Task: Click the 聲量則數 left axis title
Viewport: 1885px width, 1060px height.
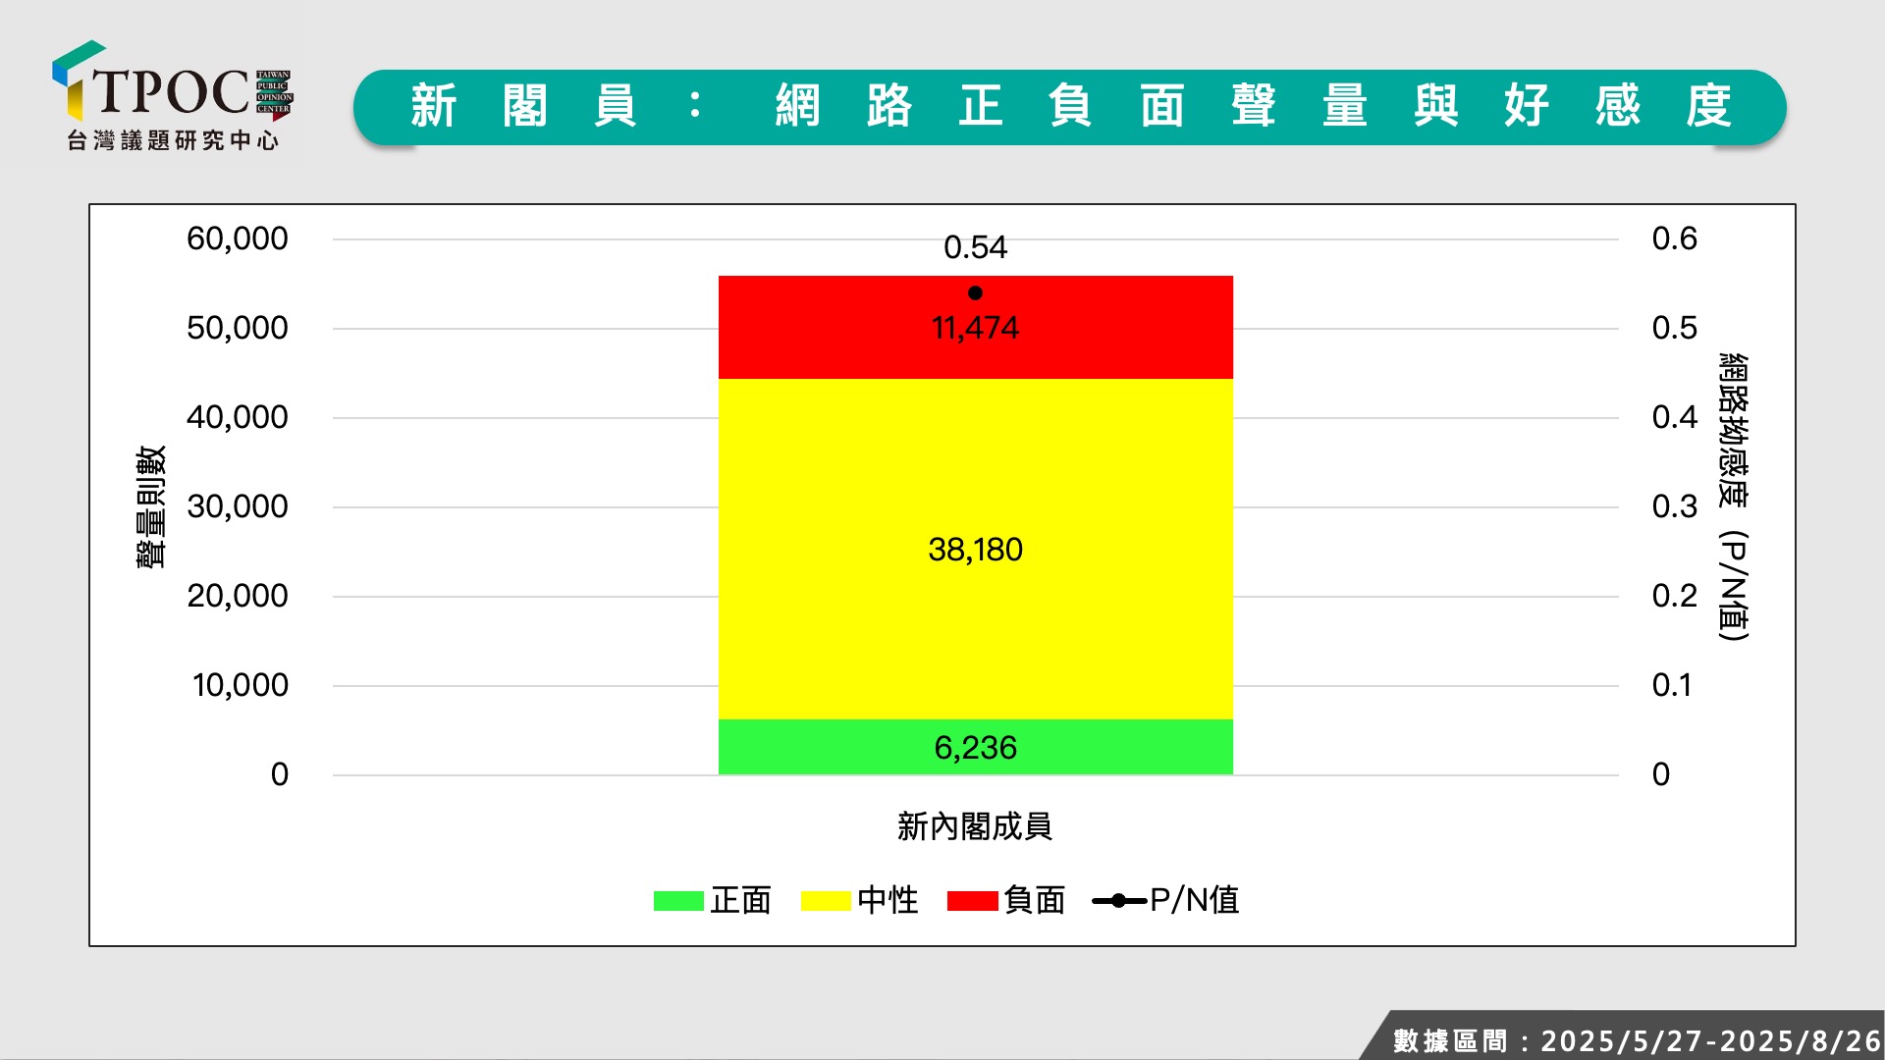Action: pyautogui.click(x=151, y=506)
